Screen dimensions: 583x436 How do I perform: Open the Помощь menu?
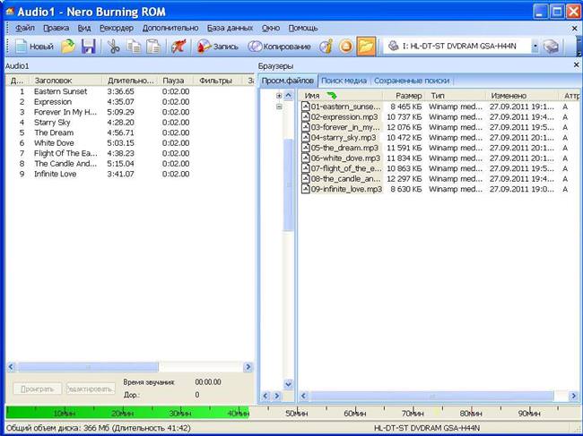[303, 28]
